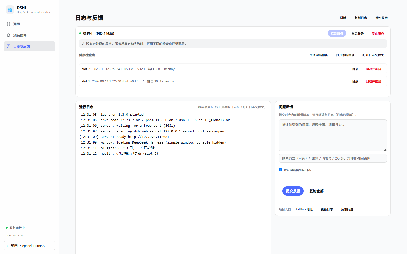Click the 启动服务 button
The width and height of the screenshot is (407, 254).
click(337, 34)
